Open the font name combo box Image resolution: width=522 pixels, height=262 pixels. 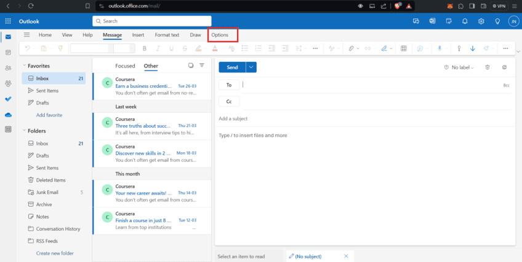92,48
